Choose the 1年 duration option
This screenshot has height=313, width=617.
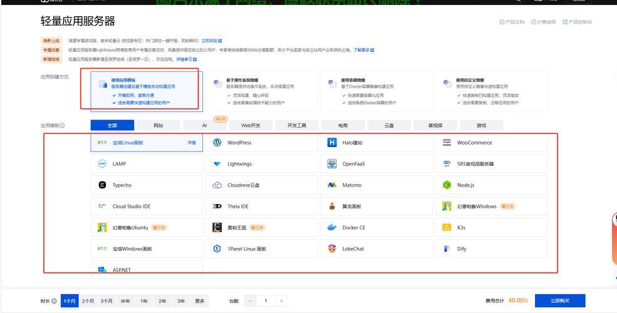144,301
